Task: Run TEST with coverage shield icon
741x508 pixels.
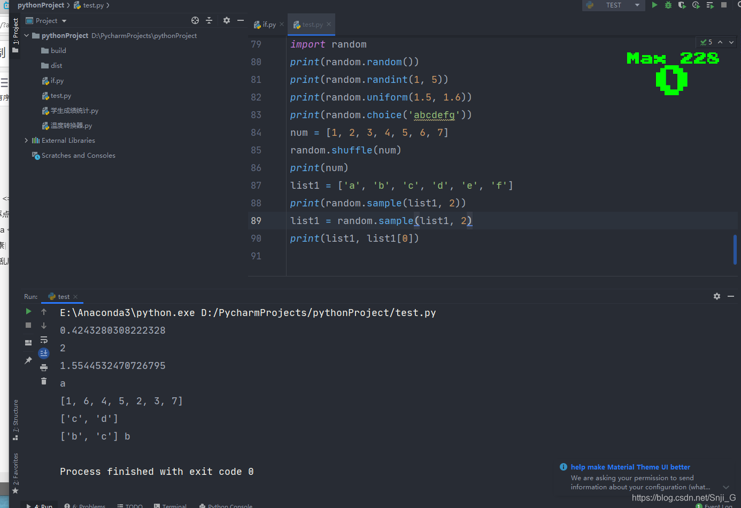Action: coord(682,5)
